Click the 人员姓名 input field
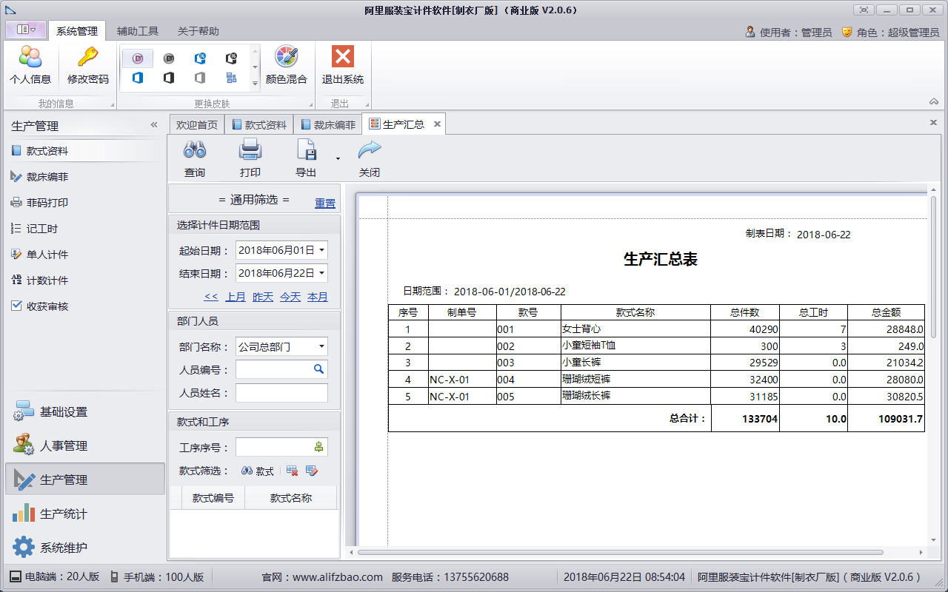This screenshot has width=948, height=592. [281, 393]
